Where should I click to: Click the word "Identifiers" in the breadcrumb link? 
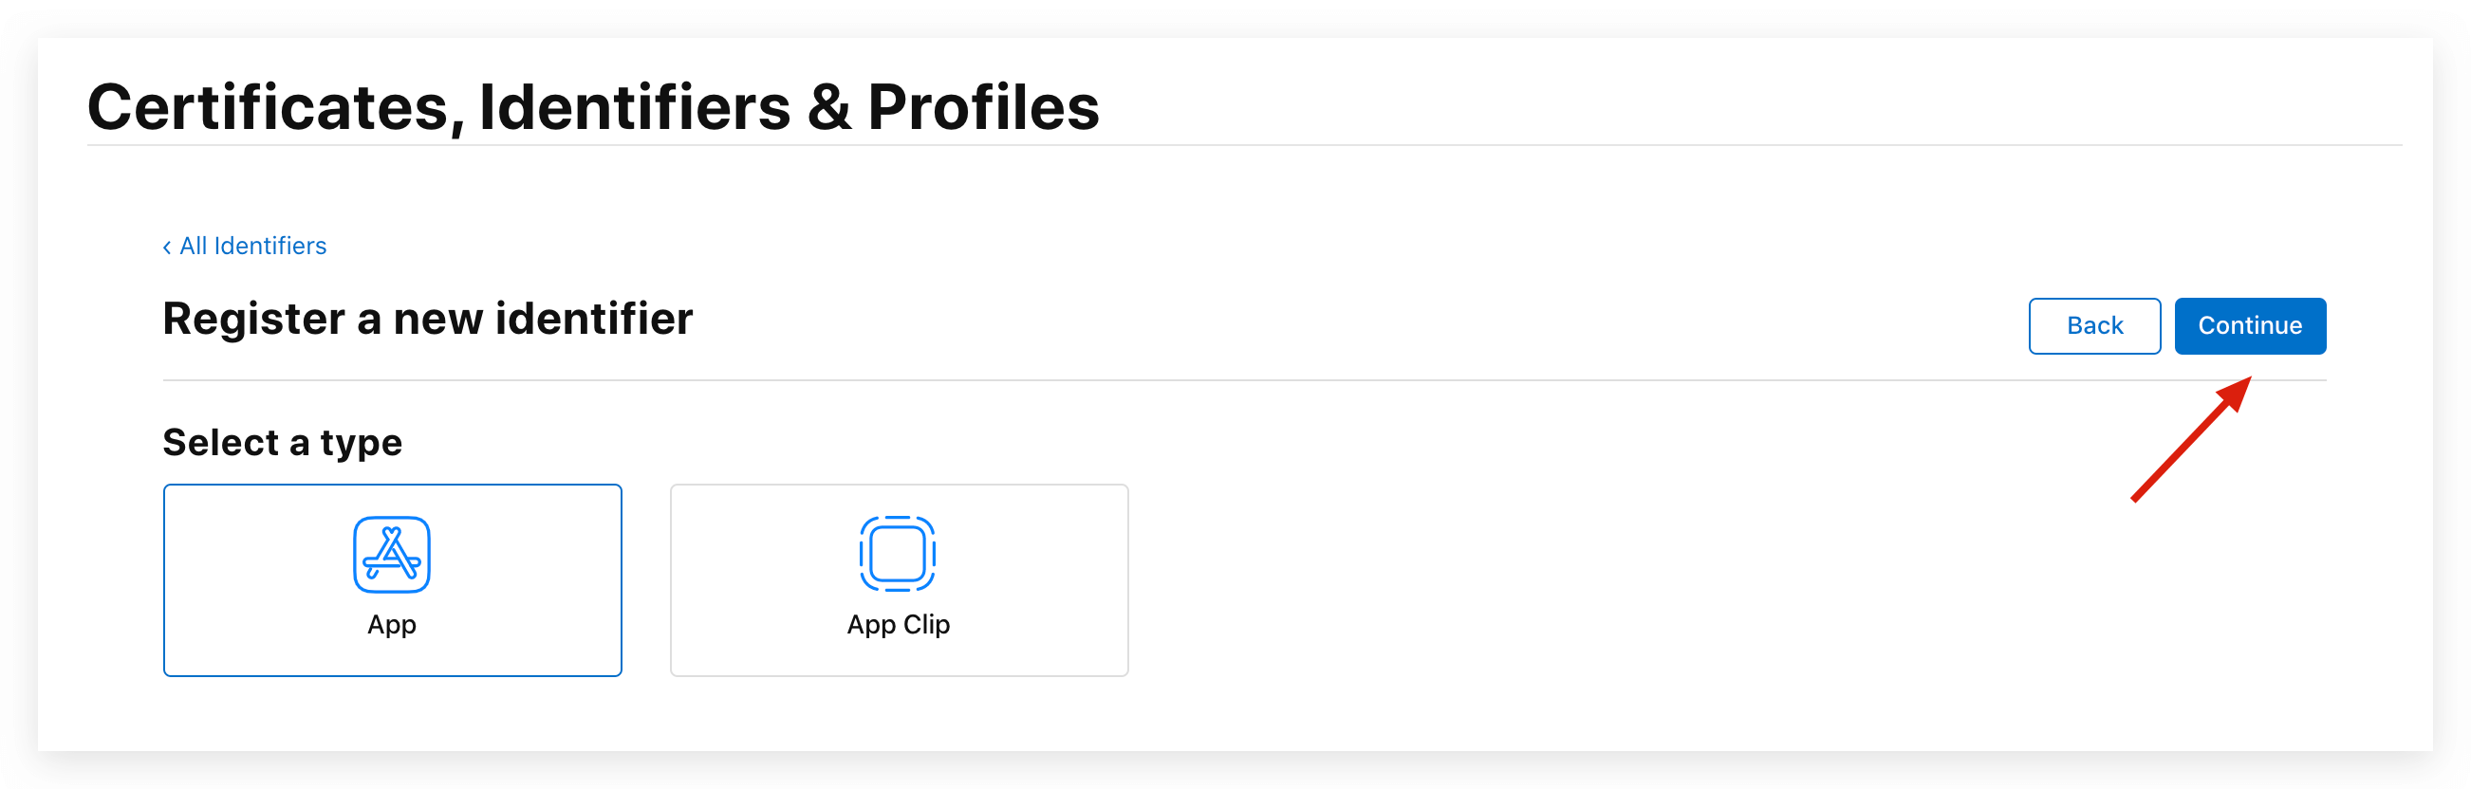[269, 247]
